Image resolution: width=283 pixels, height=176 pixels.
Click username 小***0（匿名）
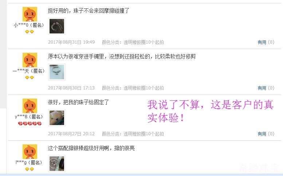(x=29, y=25)
